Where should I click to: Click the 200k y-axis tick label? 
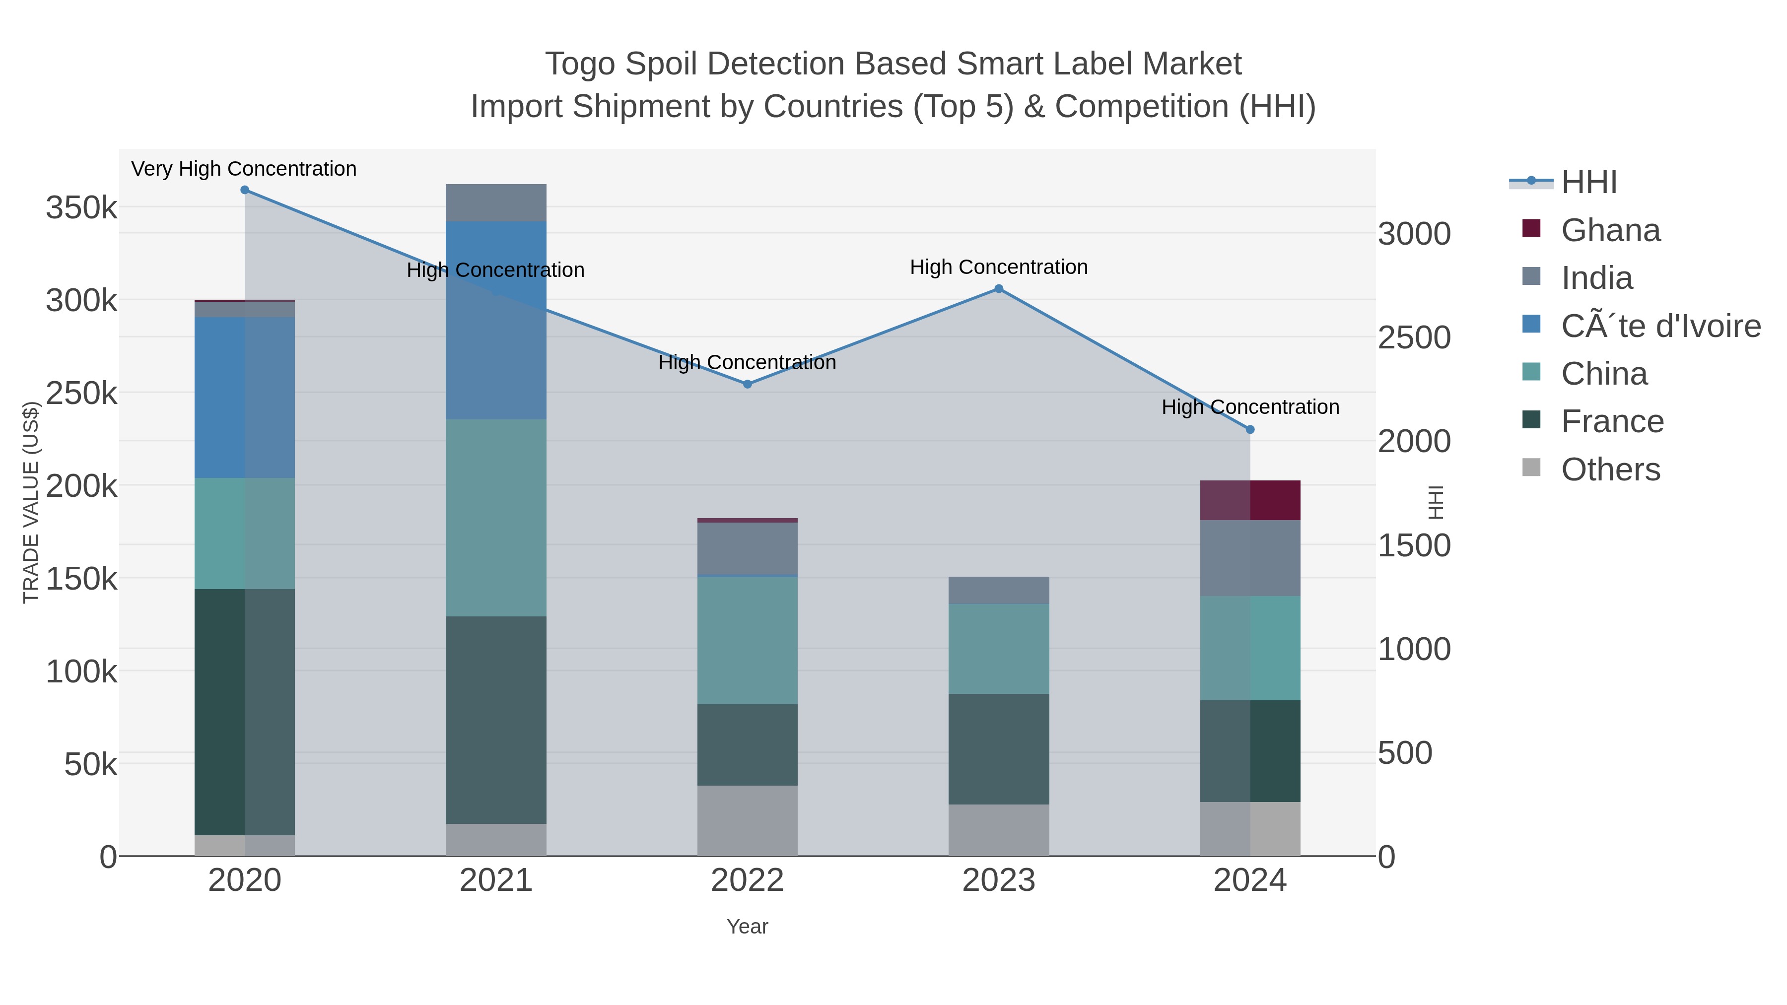tap(82, 486)
